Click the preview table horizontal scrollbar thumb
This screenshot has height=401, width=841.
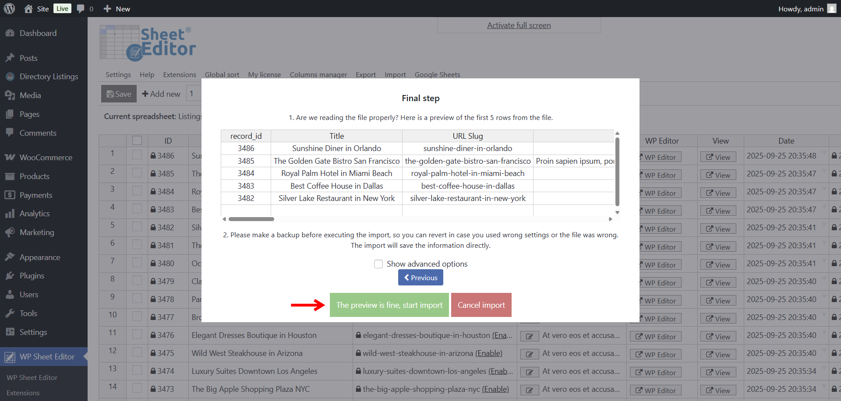251,219
